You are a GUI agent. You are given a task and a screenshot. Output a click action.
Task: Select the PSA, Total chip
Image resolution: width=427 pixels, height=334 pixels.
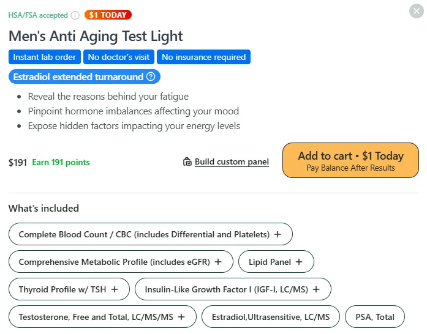tap(375, 317)
